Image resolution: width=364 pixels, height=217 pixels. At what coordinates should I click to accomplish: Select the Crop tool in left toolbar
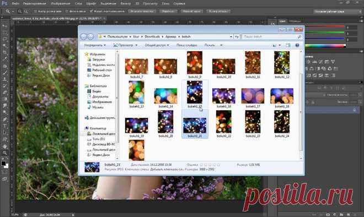4,52
